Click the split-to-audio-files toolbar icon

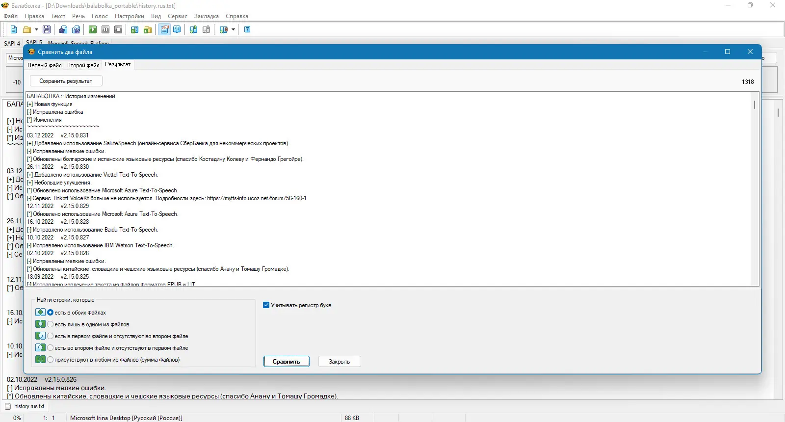pos(76,29)
